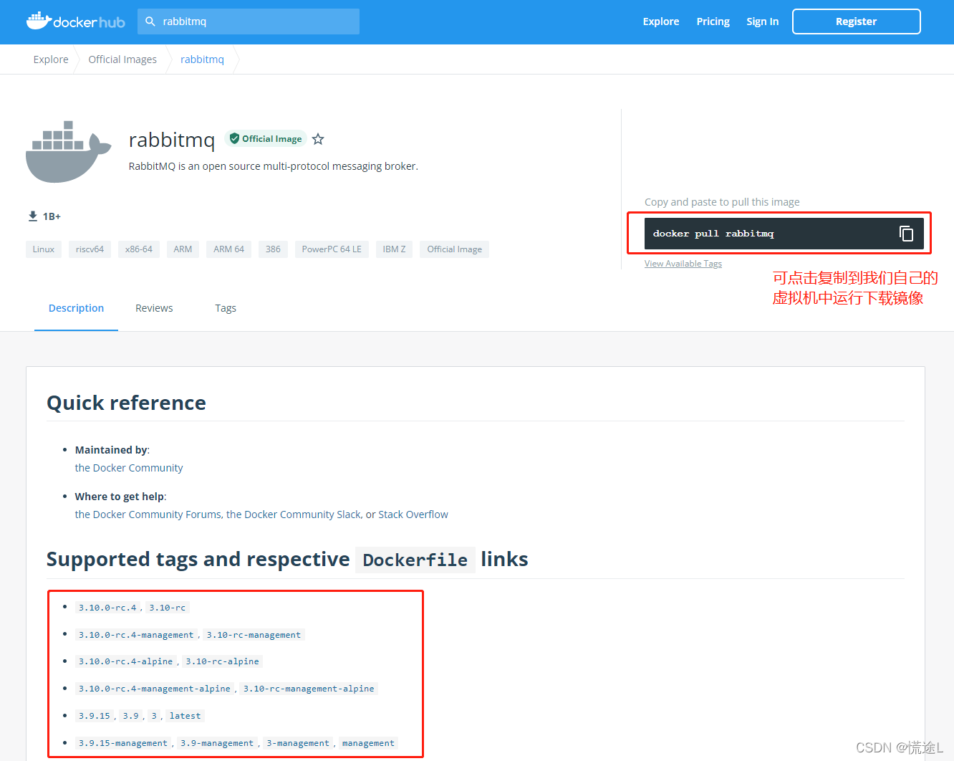Screen dimensions: 954x761
Task: Click the ARM tag chip
Action: [x=183, y=249]
